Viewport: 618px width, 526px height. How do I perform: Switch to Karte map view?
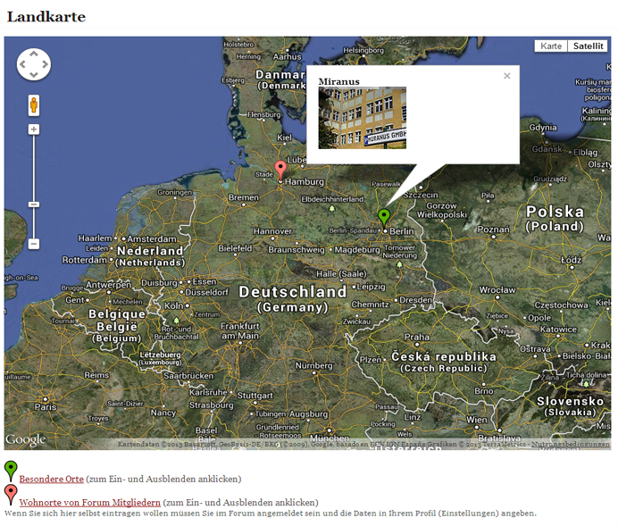click(551, 46)
